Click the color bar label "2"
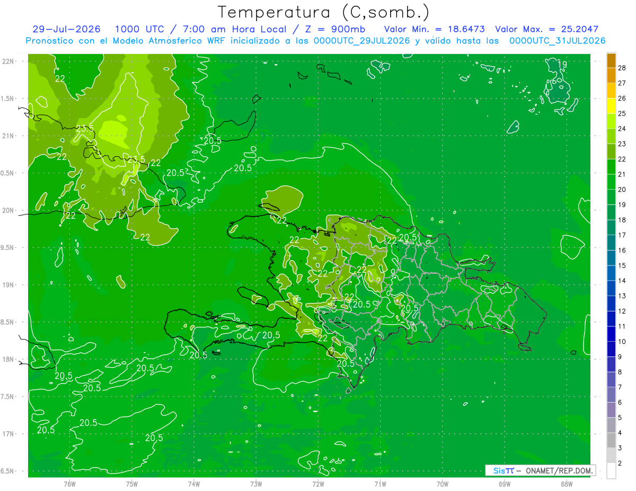The height and width of the screenshot is (491, 636). click(620, 463)
